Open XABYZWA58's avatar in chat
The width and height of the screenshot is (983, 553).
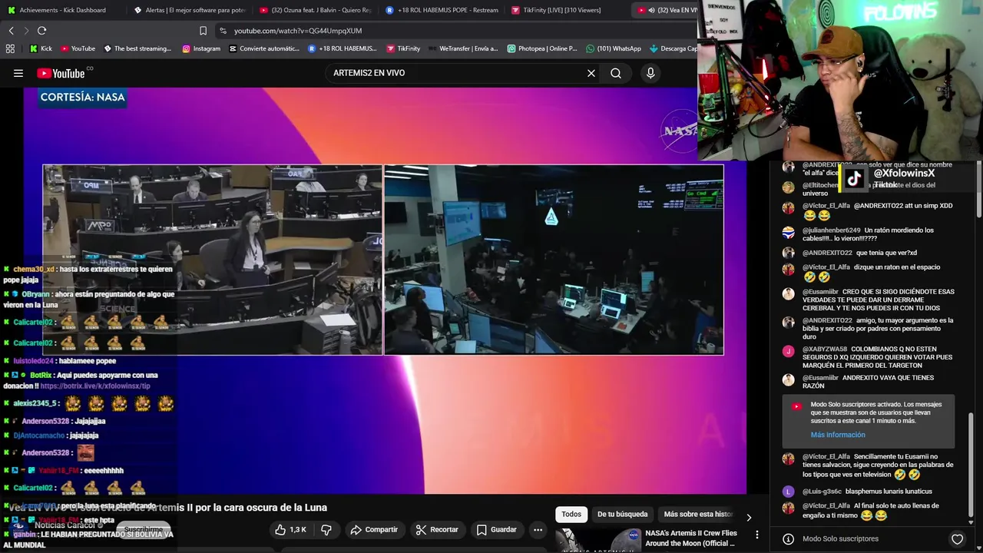click(788, 351)
